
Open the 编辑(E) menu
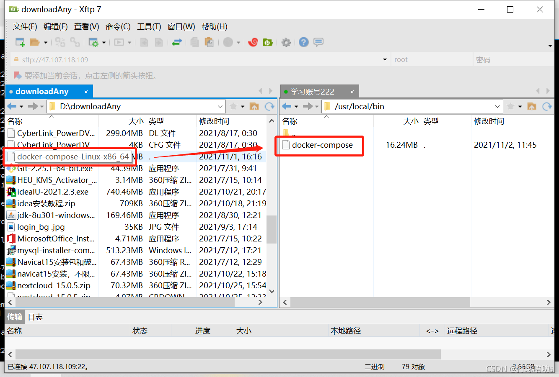[56, 27]
